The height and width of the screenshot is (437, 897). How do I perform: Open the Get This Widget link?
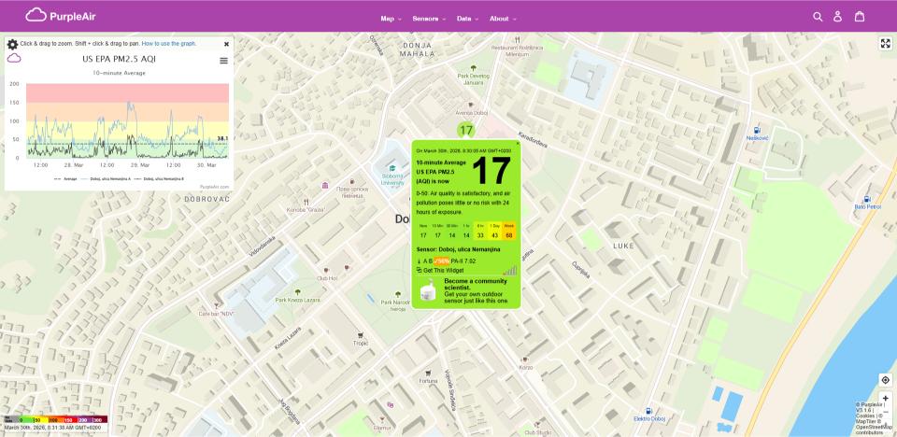[x=443, y=270]
